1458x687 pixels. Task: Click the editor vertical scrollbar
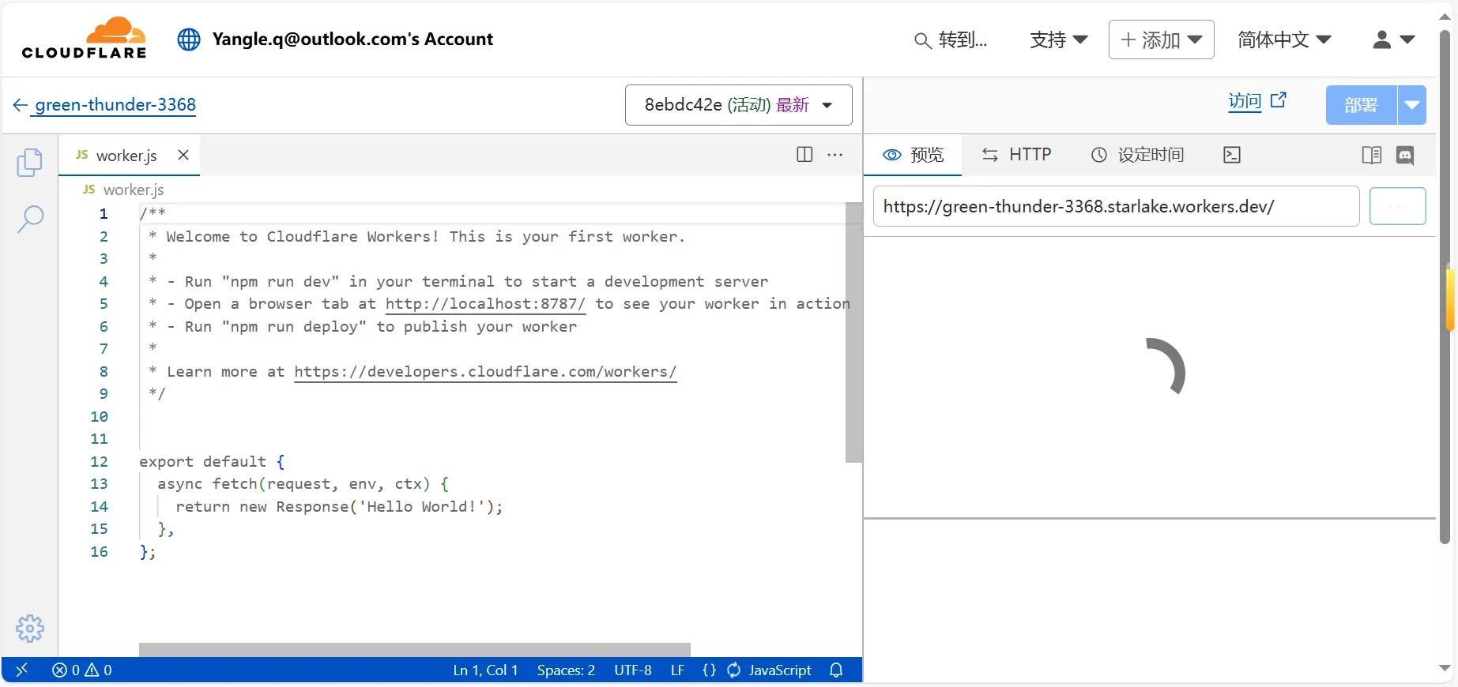pyautogui.click(x=853, y=332)
